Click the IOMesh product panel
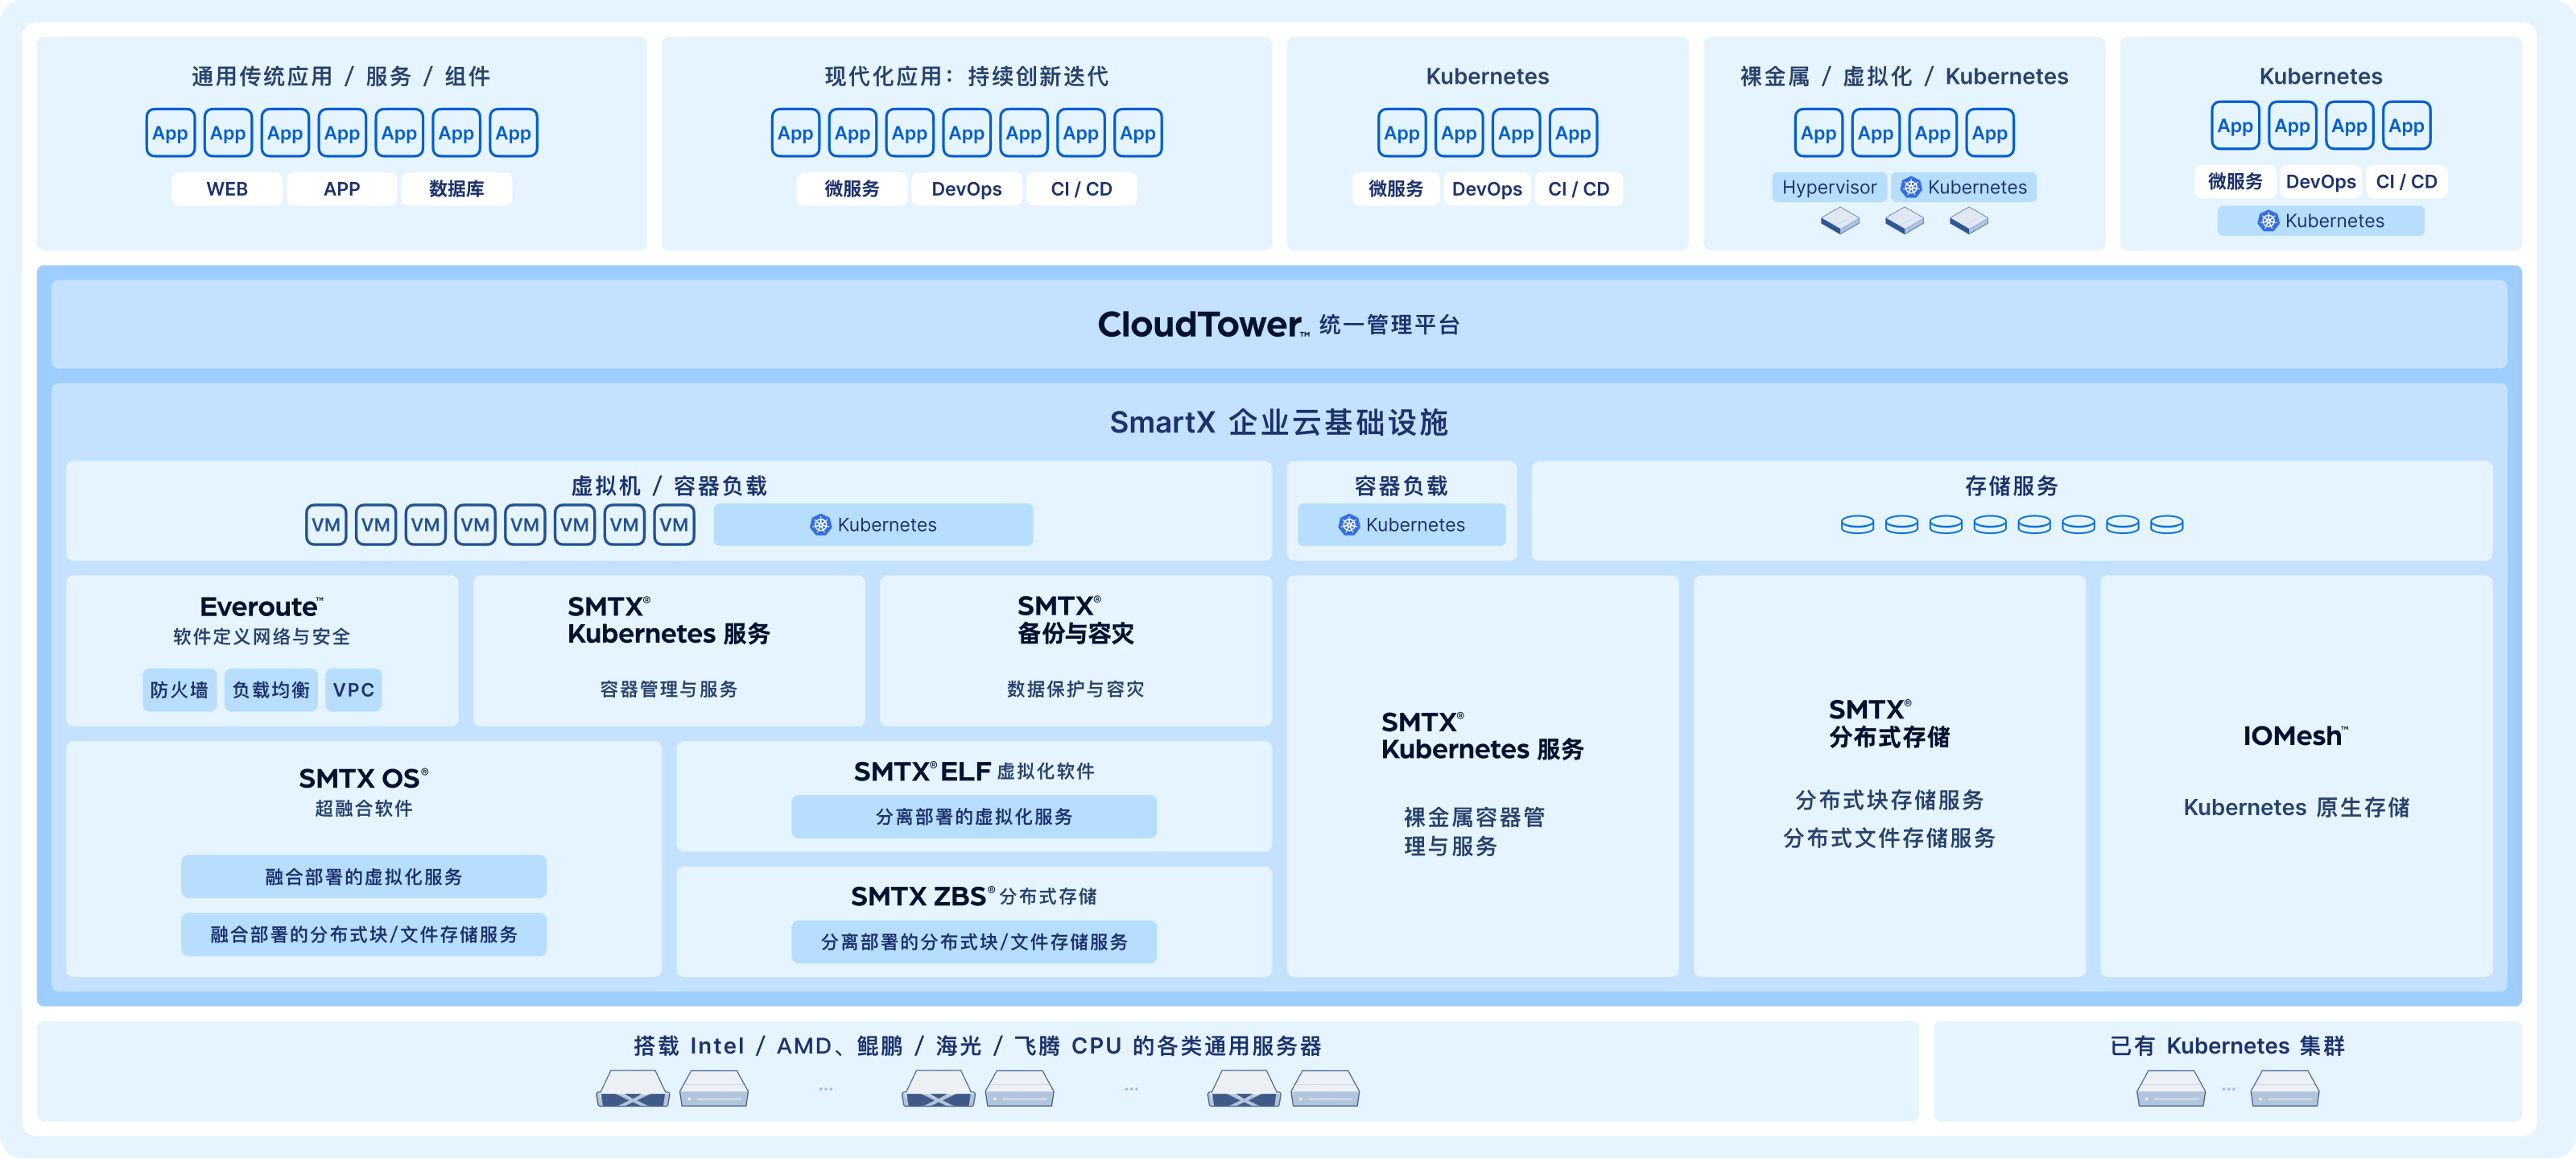The width and height of the screenshot is (2576, 1159). (x=2295, y=775)
